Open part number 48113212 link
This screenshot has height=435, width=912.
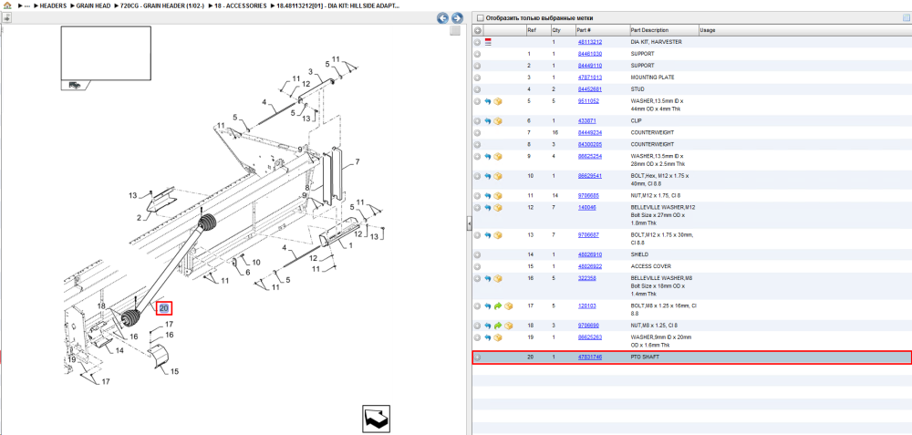(589, 43)
